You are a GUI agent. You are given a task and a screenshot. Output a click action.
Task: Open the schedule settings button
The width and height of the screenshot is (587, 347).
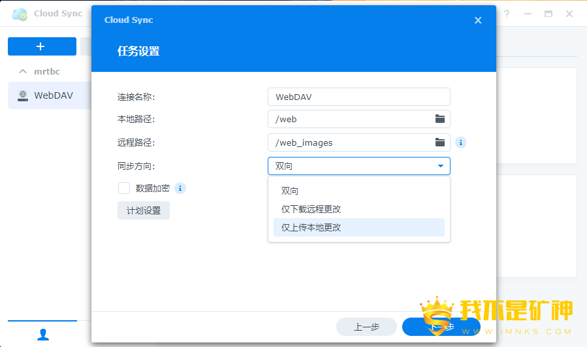[x=144, y=210]
